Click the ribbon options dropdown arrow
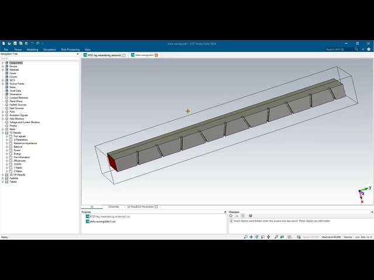The height and width of the screenshot is (280, 374). 363,49
